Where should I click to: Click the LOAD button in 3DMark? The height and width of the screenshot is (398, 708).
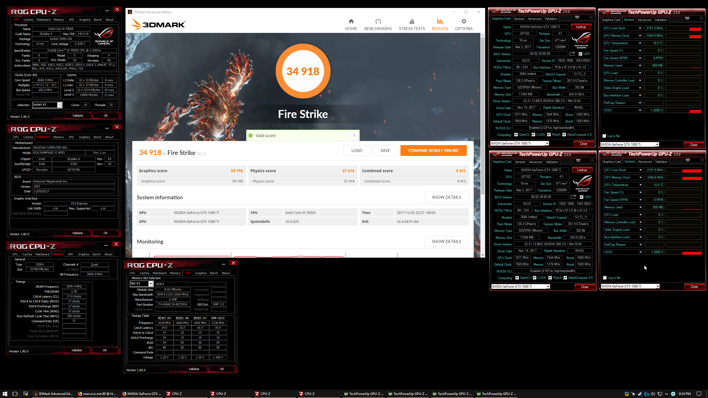click(357, 150)
